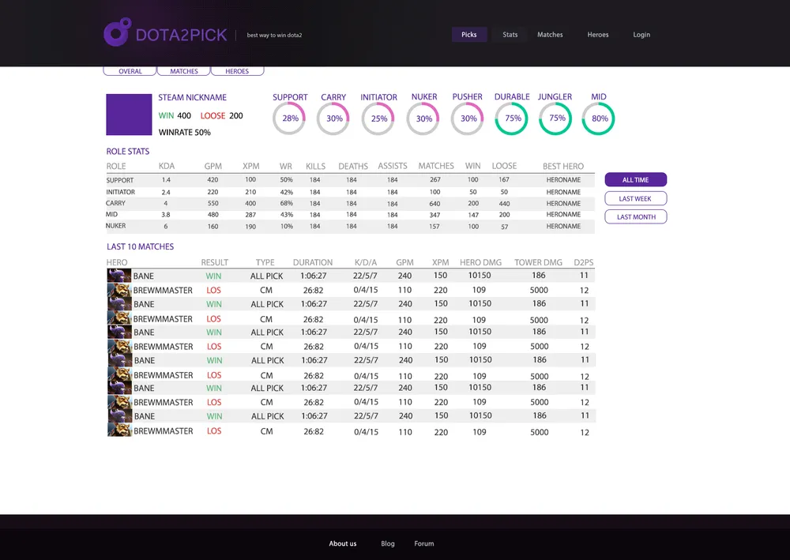This screenshot has height=560, width=790.
Task: Switch to the HEROES tab below header
Action: [x=237, y=71]
